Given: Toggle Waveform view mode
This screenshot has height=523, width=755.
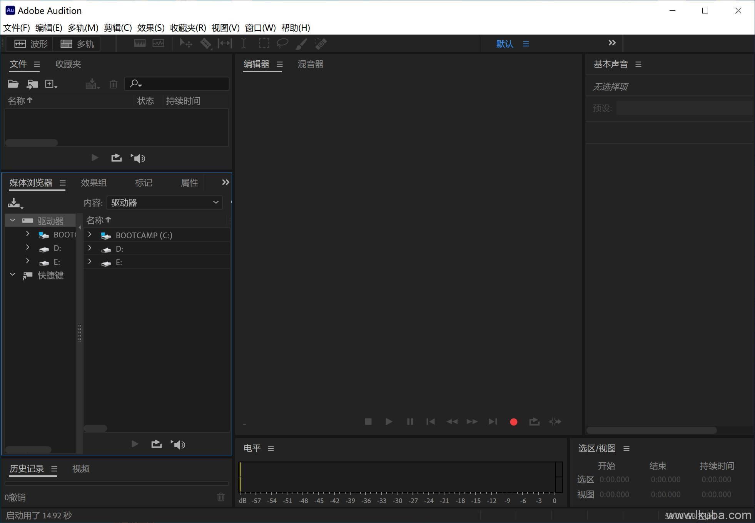Looking at the screenshot, I should tap(31, 44).
